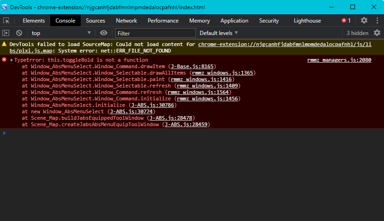
Task: Click the 3 hidden messages label
Action: tap(357, 33)
